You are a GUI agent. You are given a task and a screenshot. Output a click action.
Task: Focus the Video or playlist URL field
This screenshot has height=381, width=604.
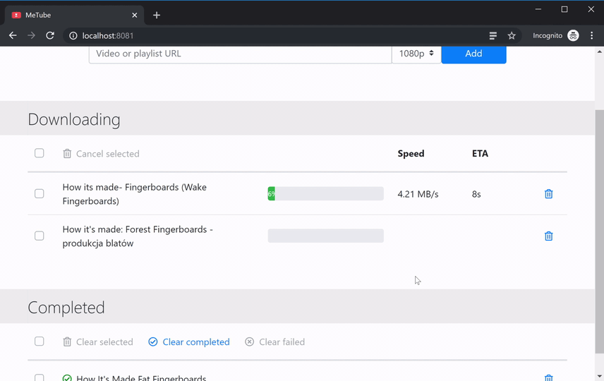[241, 54]
